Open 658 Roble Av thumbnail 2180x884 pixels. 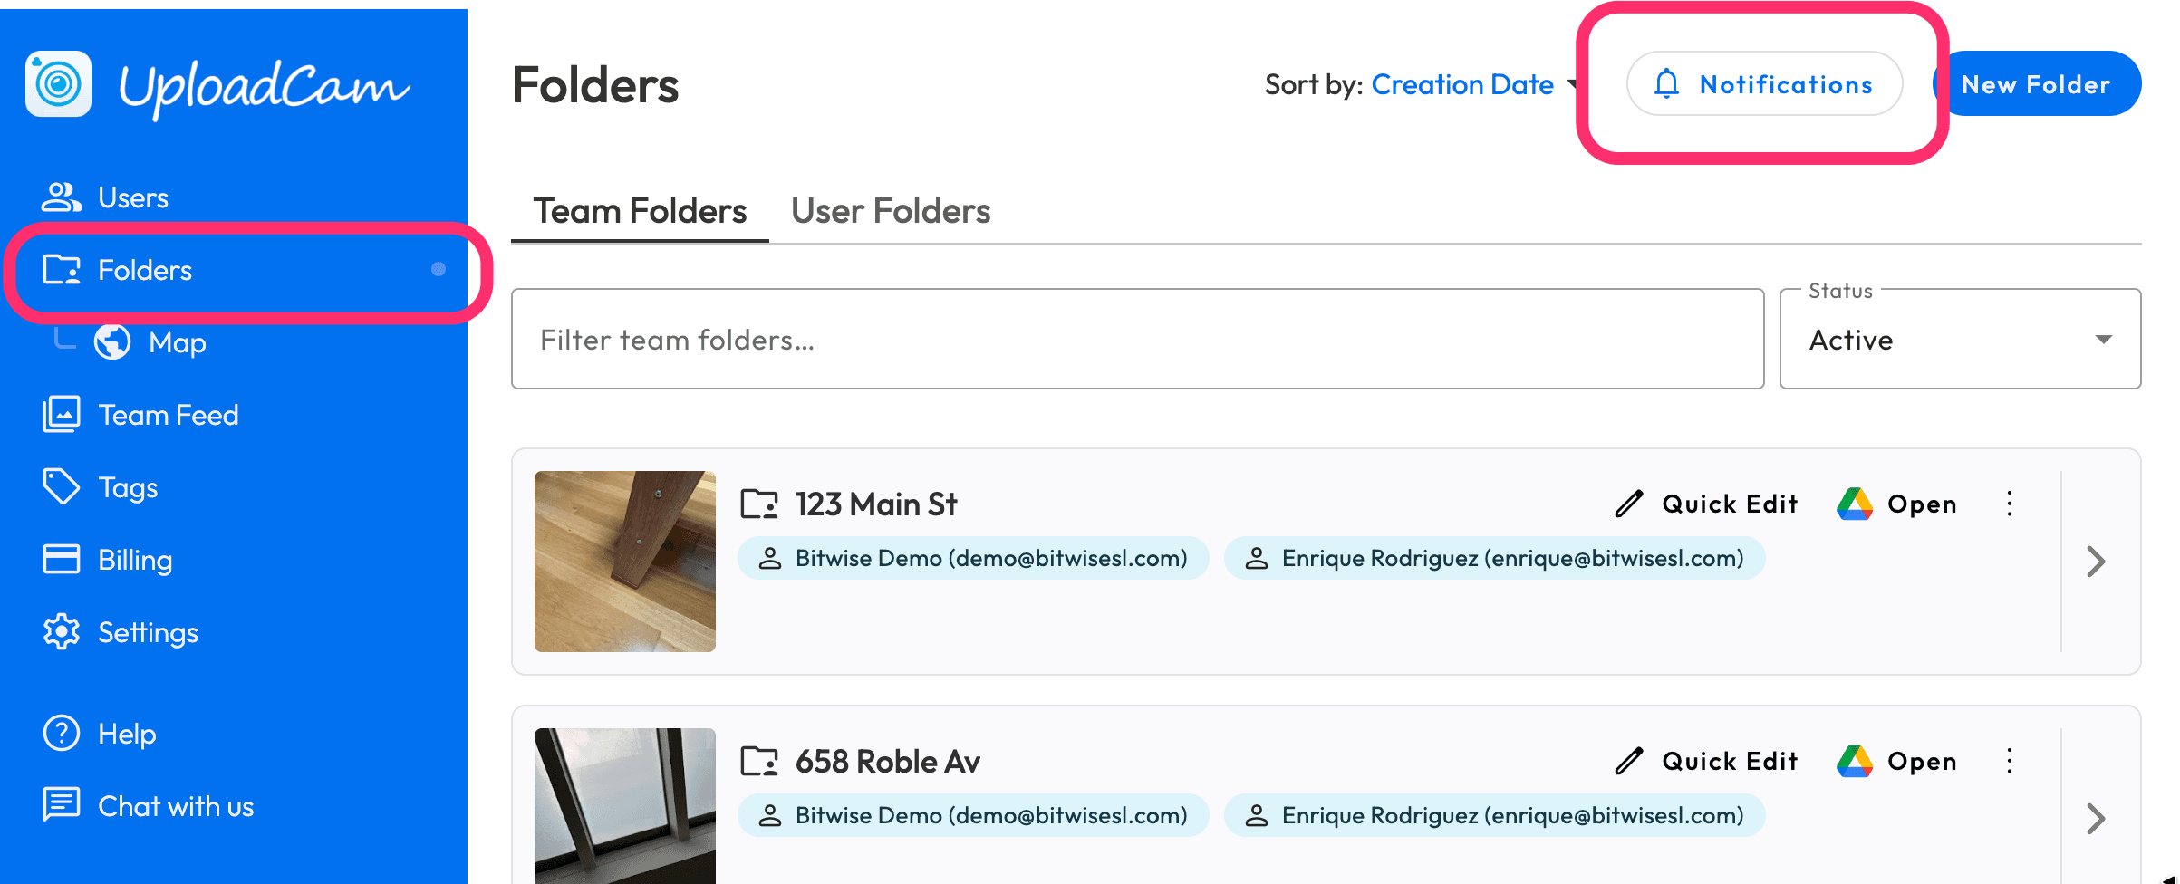pos(625,806)
